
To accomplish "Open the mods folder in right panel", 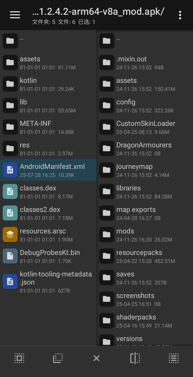I will coord(145,234).
